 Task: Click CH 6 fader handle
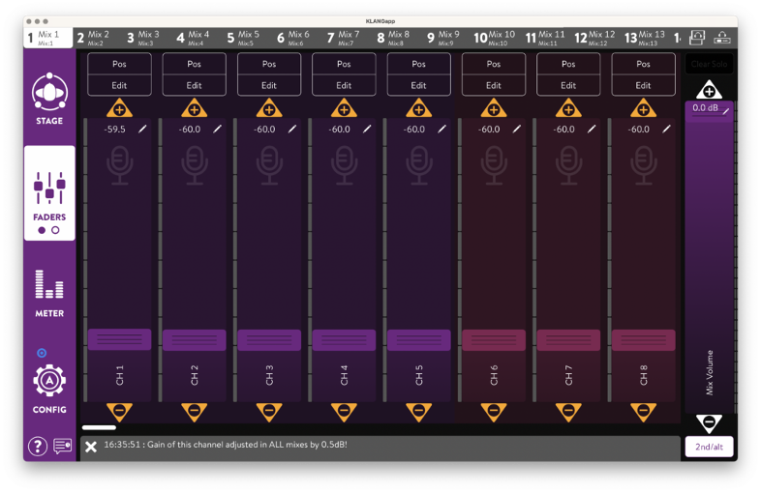[x=494, y=340]
